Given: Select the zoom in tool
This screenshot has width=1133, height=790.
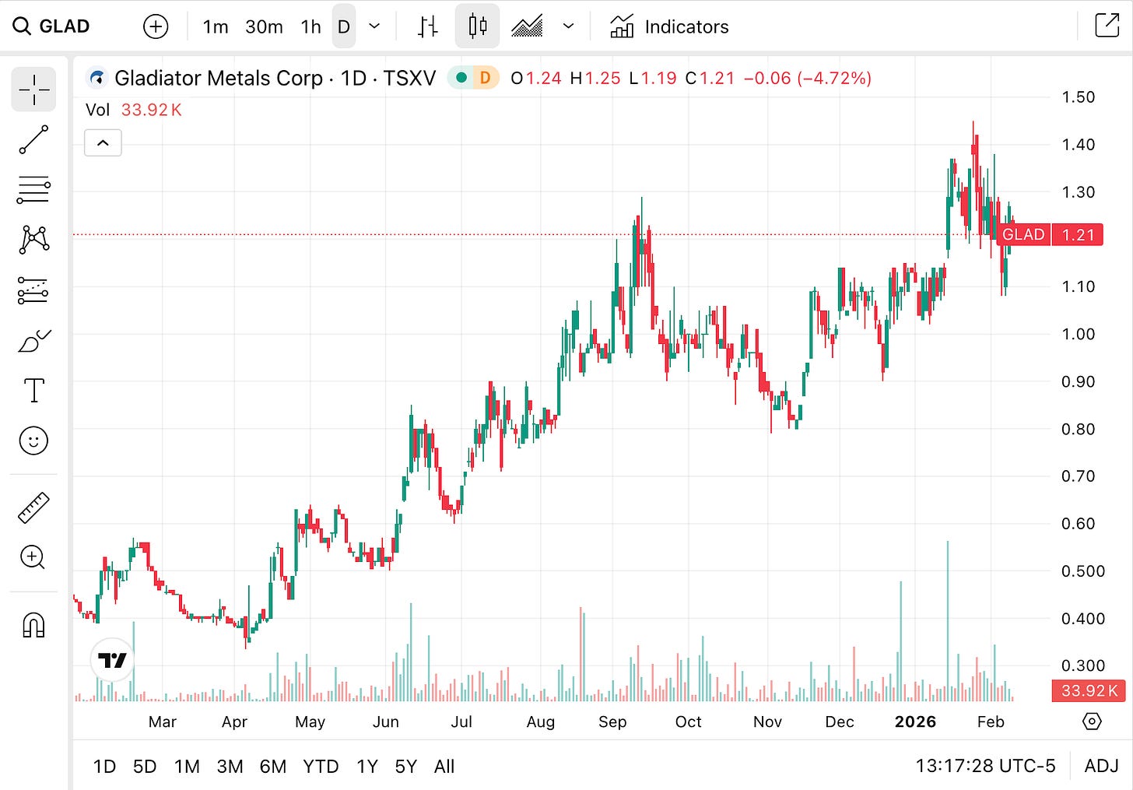Looking at the screenshot, I should [x=33, y=557].
